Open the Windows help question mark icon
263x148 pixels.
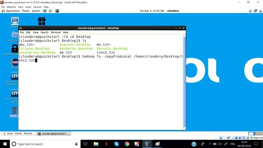(194, 144)
